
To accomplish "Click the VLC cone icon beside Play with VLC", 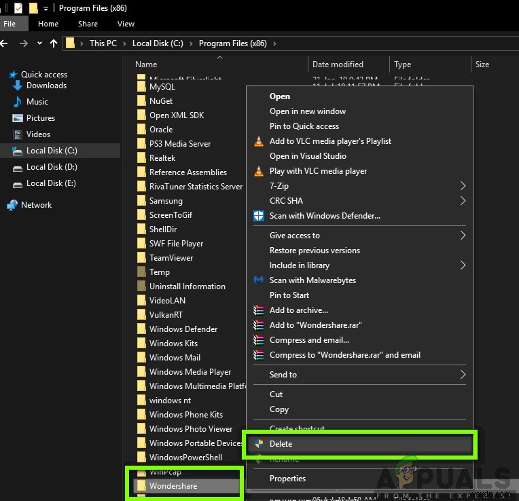I will click(259, 171).
